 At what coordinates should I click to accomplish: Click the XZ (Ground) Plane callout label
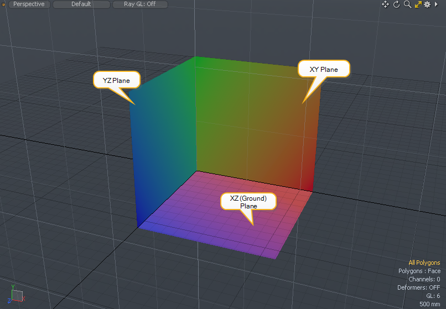(248, 202)
